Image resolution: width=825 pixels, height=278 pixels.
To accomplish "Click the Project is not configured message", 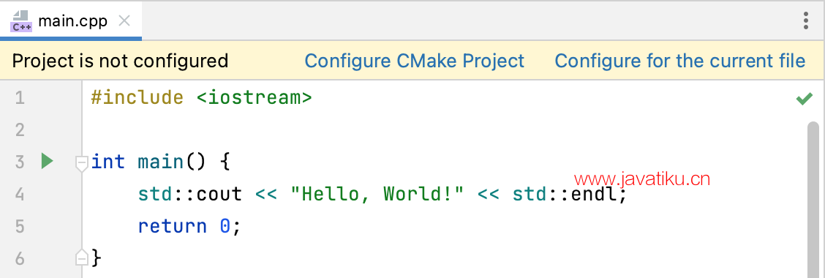I will [120, 61].
